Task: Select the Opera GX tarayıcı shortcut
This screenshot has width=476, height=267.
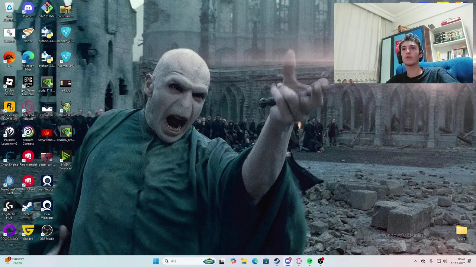Action: [x=28, y=111]
